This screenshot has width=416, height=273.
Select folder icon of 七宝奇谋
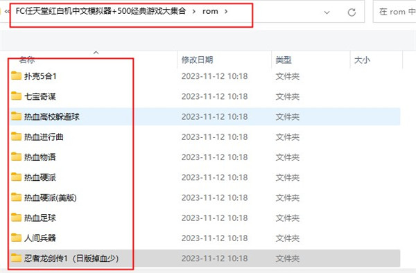tap(16, 96)
